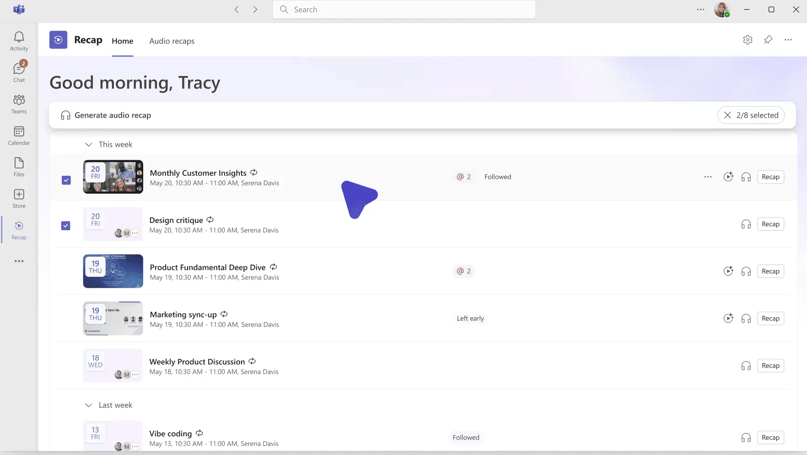807x455 pixels.
Task: Open Calendar in the left rail
Action: click(x=19, y=135)
